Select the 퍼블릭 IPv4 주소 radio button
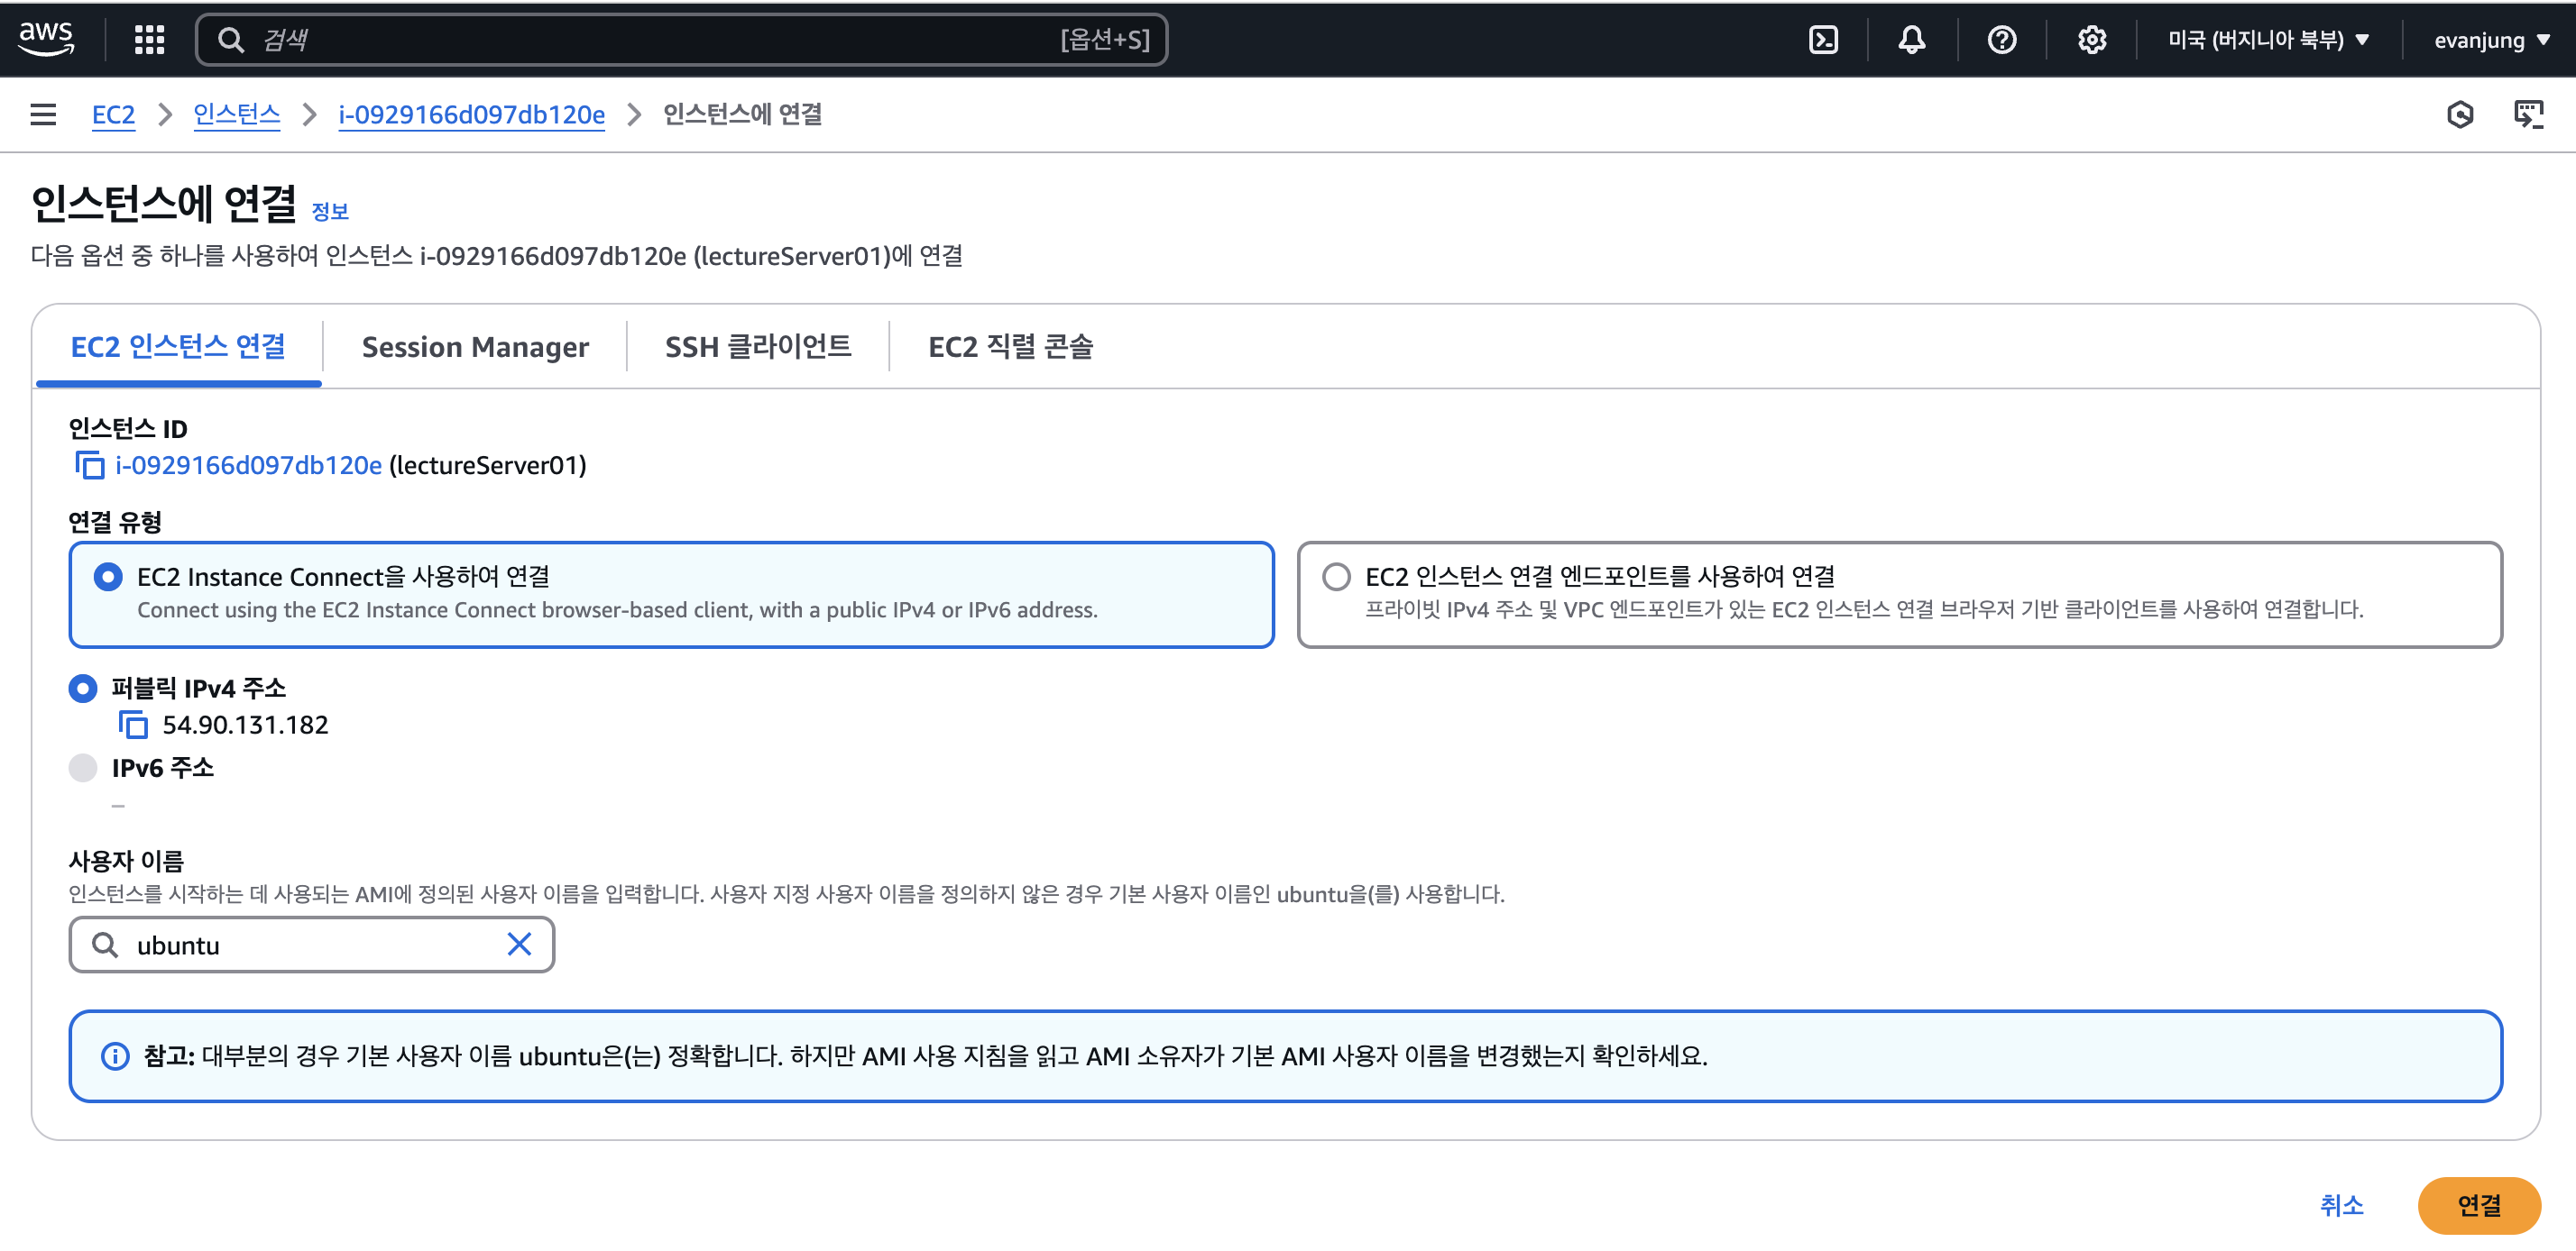Screen dimensions: 2576x1251 point(83,689)
